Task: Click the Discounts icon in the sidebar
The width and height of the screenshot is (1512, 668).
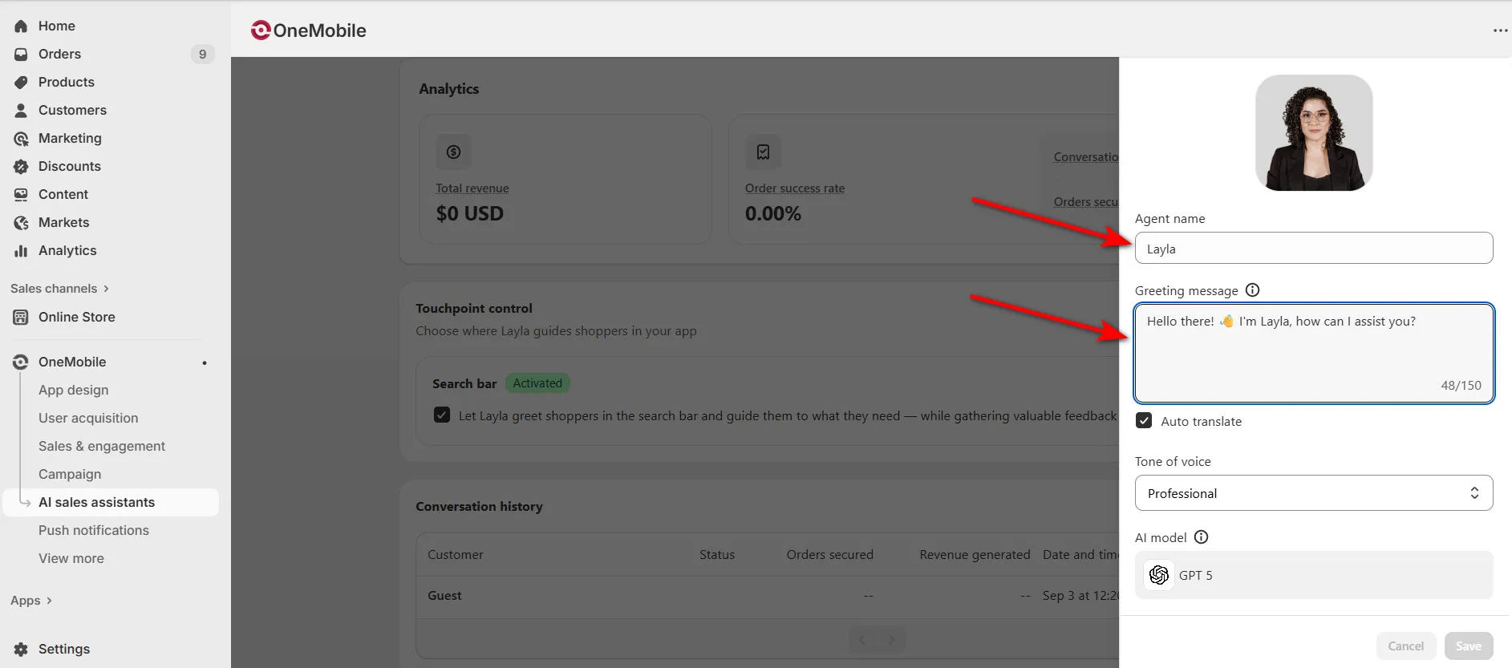Action: pyautogui.click(x=21, y=166)
